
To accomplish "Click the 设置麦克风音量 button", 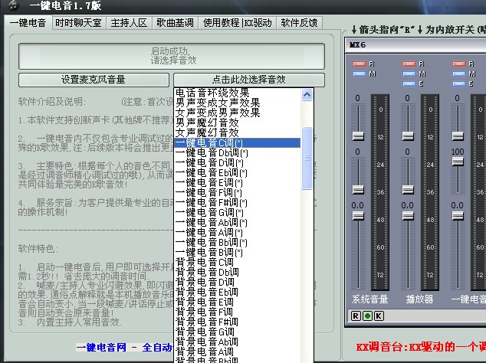I will [94, 80].
